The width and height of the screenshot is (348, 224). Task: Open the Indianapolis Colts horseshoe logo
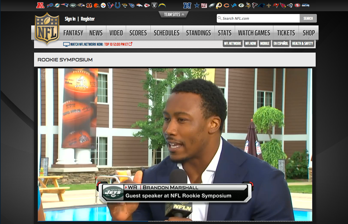click(x=117, y=5)
